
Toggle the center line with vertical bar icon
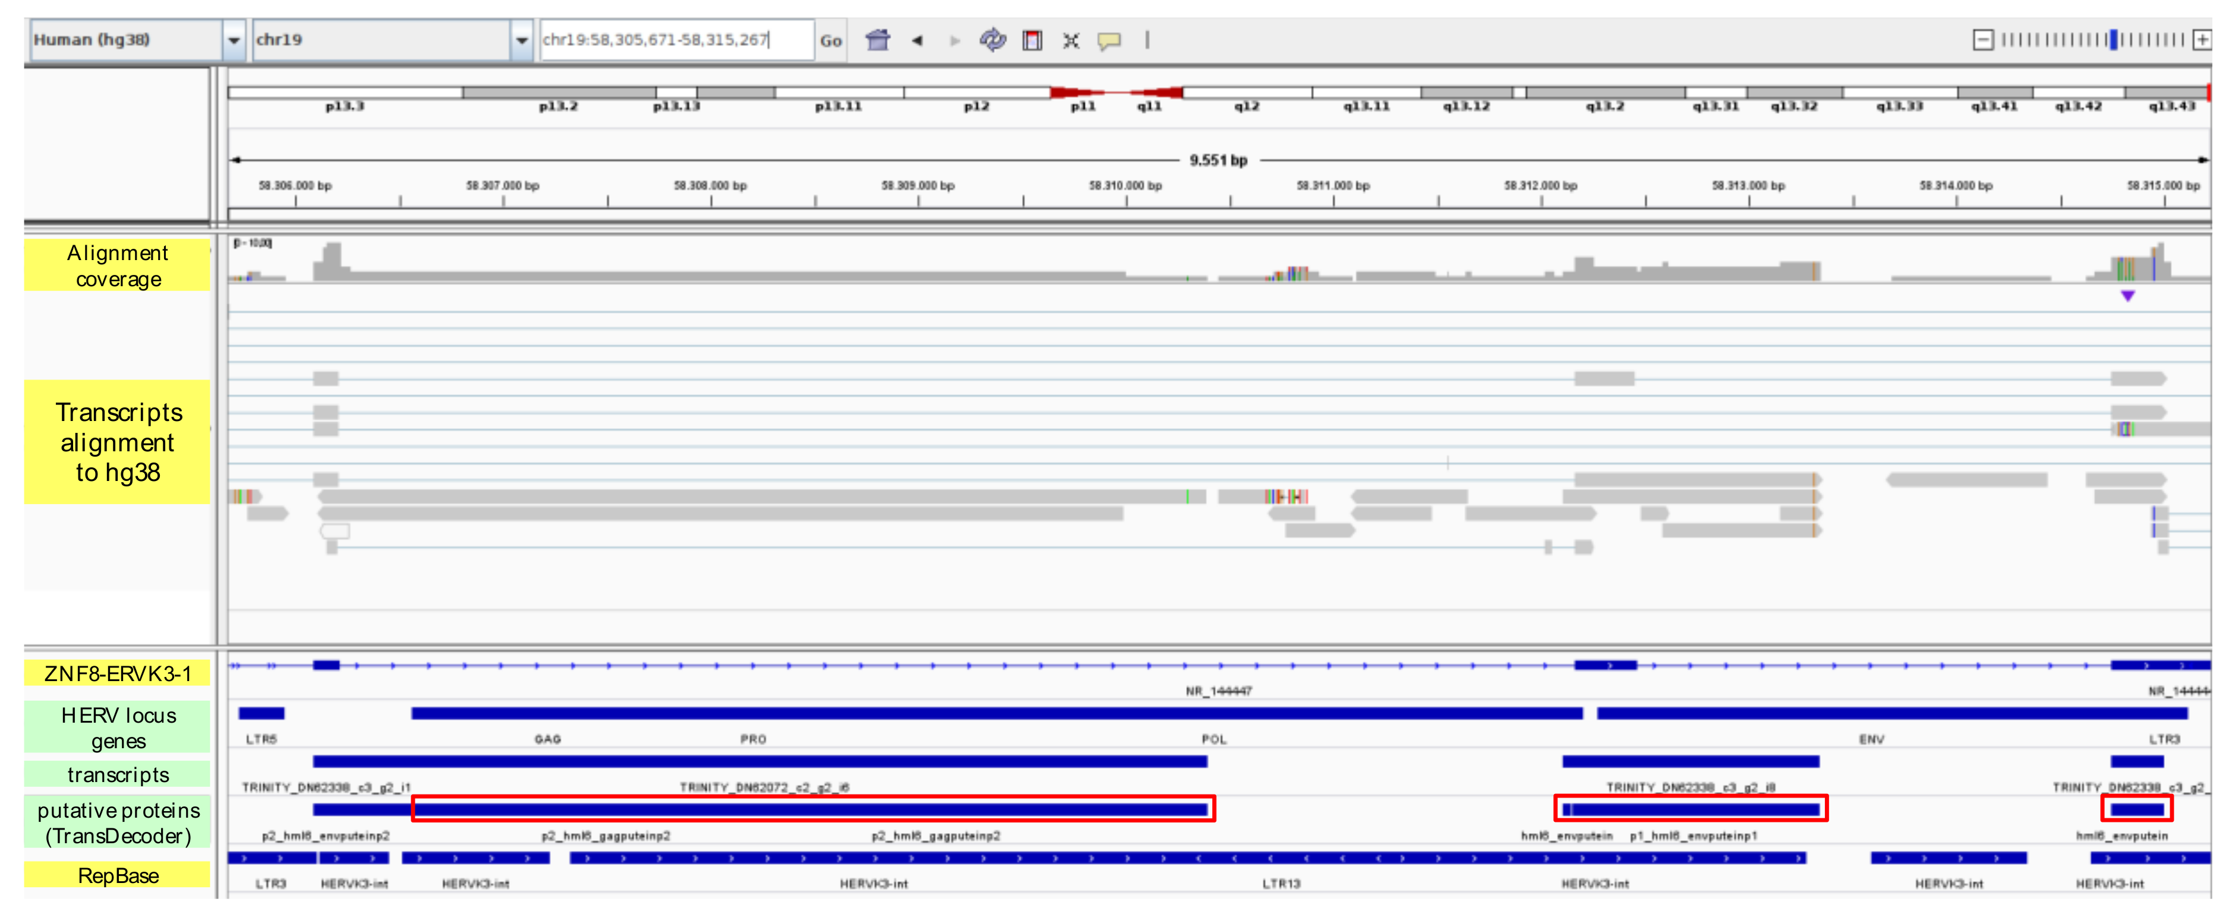coord(1147,40)
